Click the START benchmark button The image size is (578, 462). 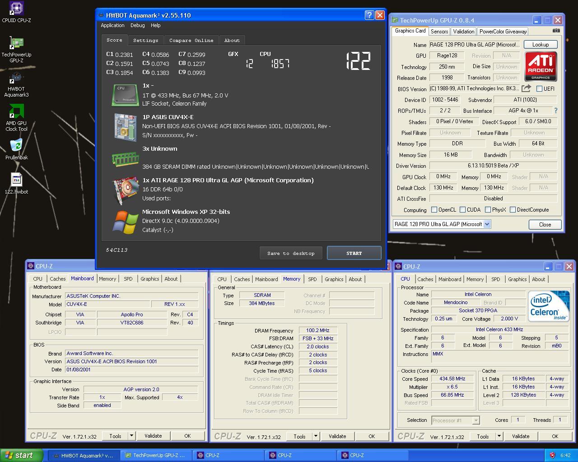pos(354,253)
